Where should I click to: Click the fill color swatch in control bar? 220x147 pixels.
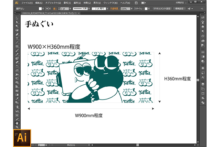[40, 8]
